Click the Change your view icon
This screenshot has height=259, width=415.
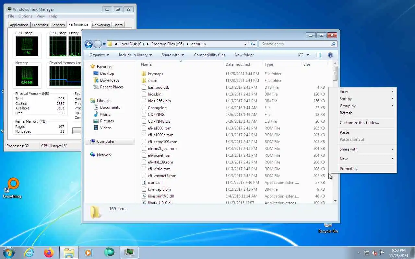(x=301, y=55)
